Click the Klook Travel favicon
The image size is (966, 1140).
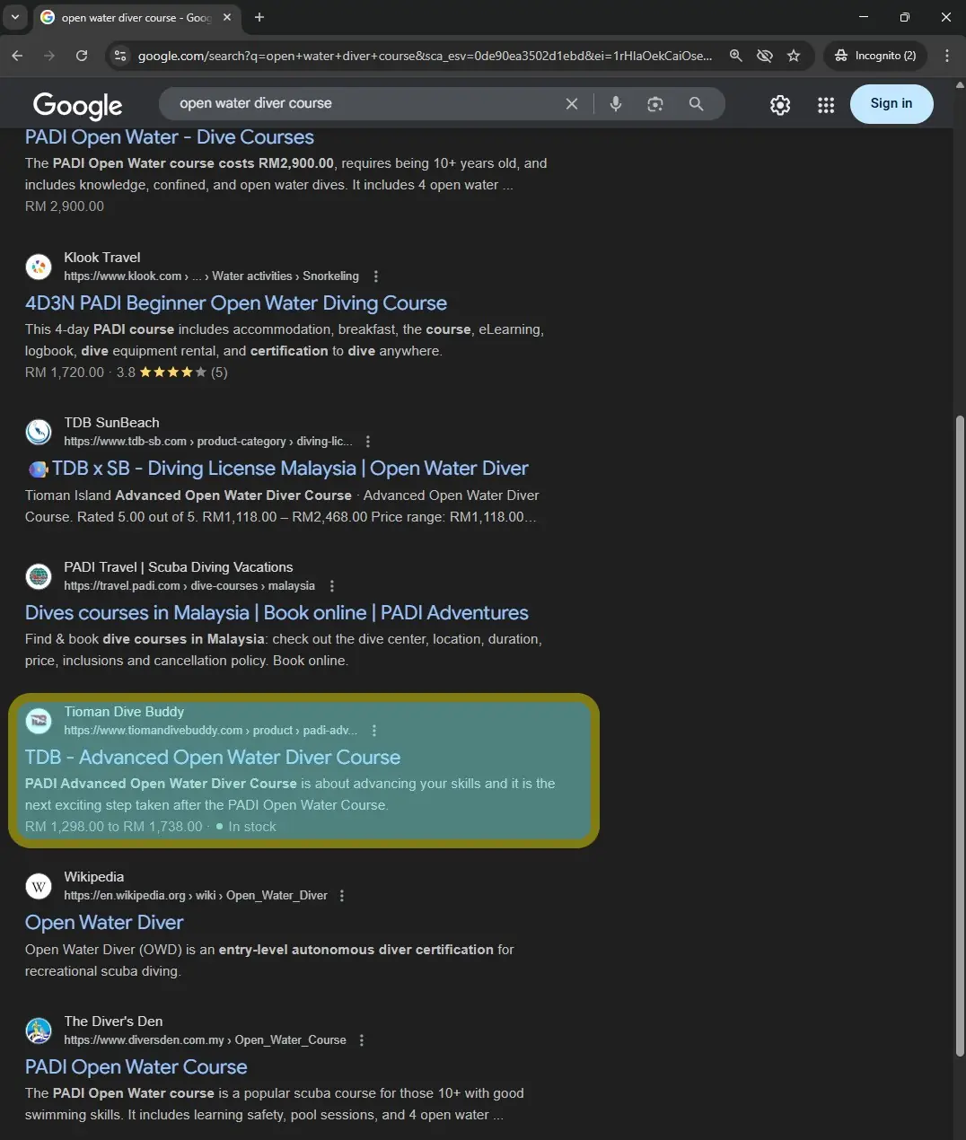coord(39,267)
